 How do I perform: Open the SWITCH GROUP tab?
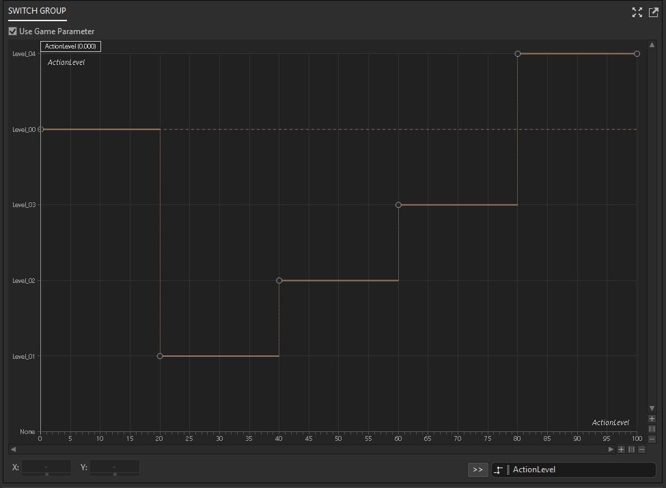[37, 11]
